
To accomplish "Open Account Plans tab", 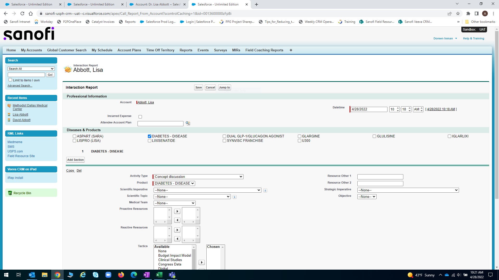I will tap(129, 50).
